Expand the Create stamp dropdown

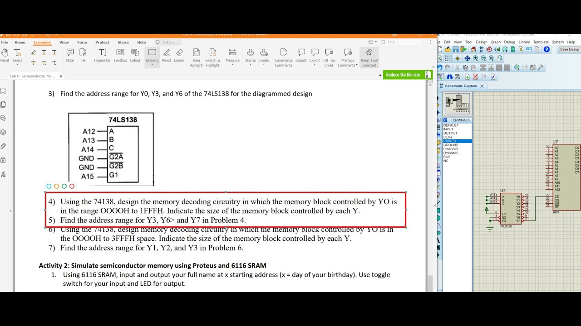tap(264, 64)
